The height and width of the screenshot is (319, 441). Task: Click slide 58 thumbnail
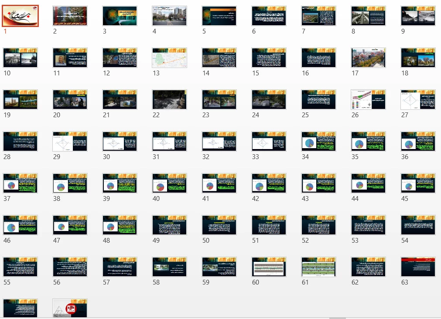click(169, 267)
